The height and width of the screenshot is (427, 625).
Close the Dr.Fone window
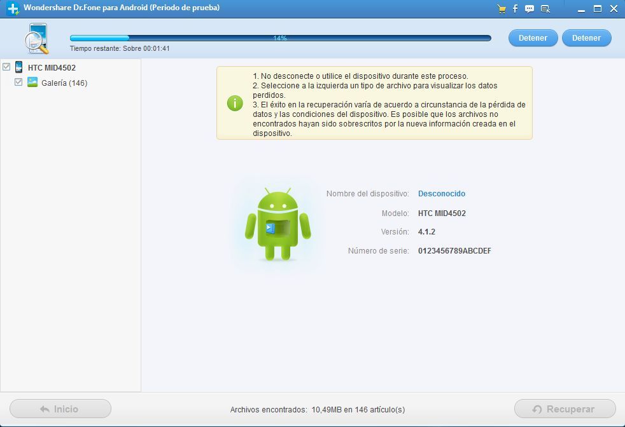pos(614,9)
